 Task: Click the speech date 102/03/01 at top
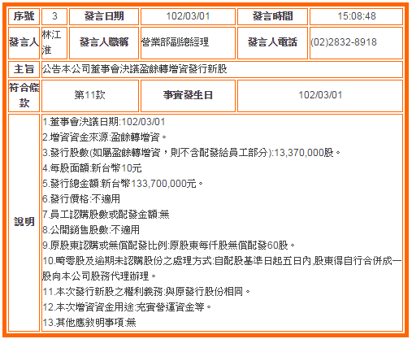[x=188, y=16]
